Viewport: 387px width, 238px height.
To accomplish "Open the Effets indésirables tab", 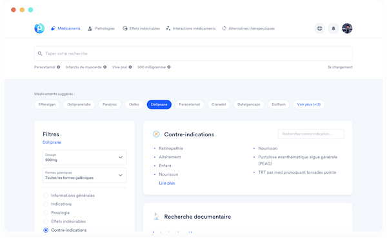I will click(141, 28).
